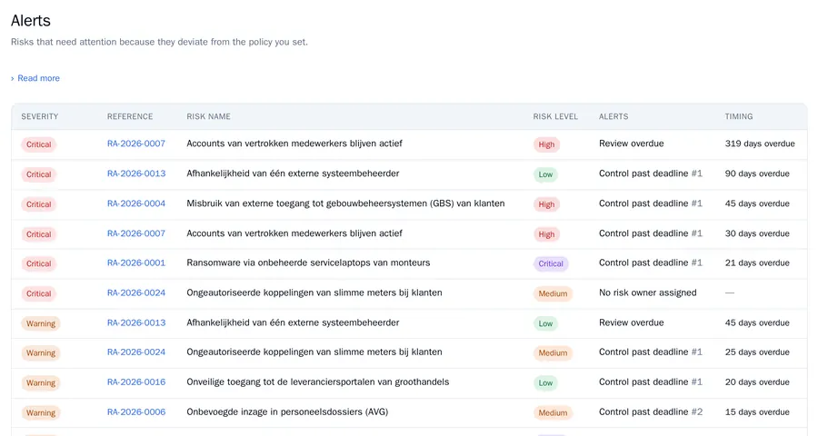Open RA-2026-0013 link with Warning severity
Viewport: 818px width, 436px height.
pyautogui.click(x=136, y=322)
